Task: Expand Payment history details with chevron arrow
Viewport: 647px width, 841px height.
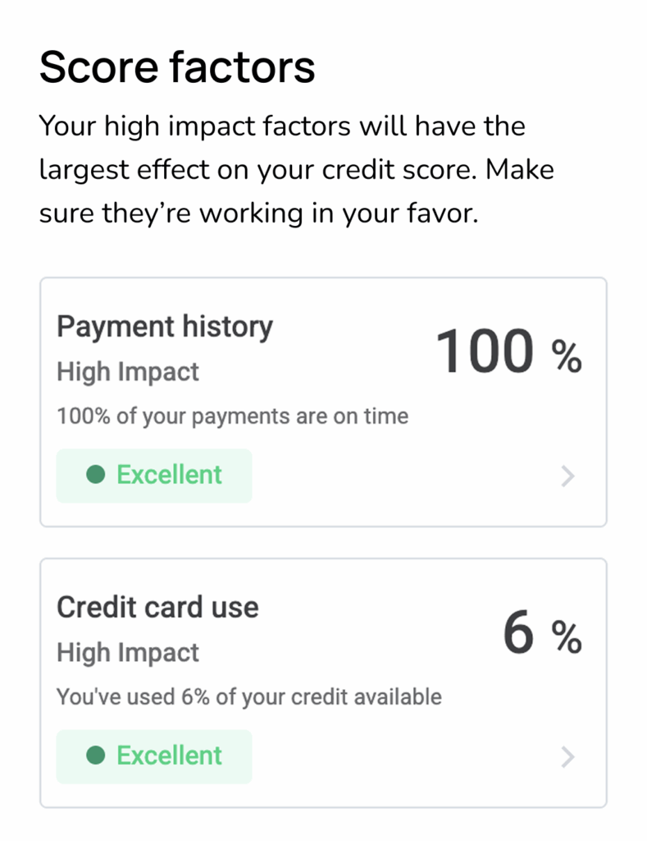Action: [567, 476]
